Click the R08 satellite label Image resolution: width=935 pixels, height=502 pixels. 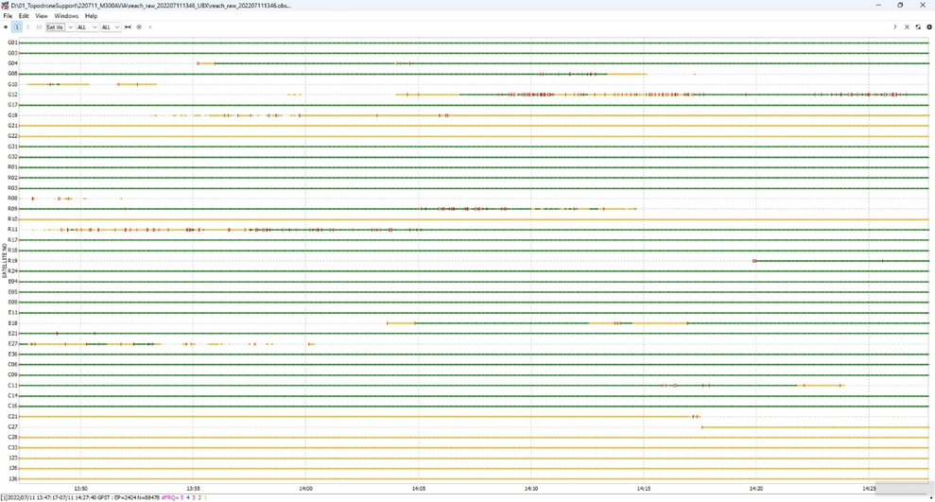12,199
